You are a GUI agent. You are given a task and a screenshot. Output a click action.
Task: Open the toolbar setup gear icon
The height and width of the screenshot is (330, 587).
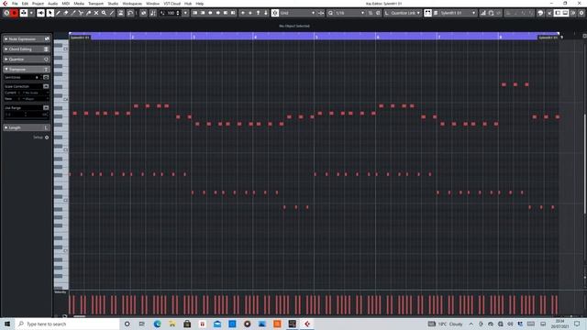(x=581, y=13)
